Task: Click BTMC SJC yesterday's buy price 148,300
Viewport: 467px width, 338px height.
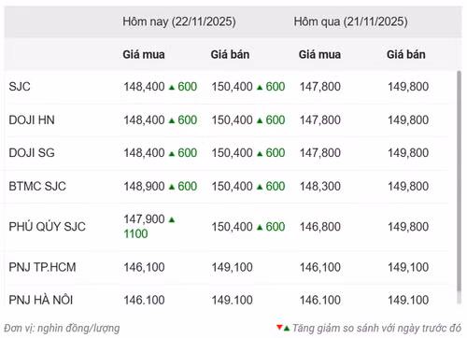Action: 320,186
